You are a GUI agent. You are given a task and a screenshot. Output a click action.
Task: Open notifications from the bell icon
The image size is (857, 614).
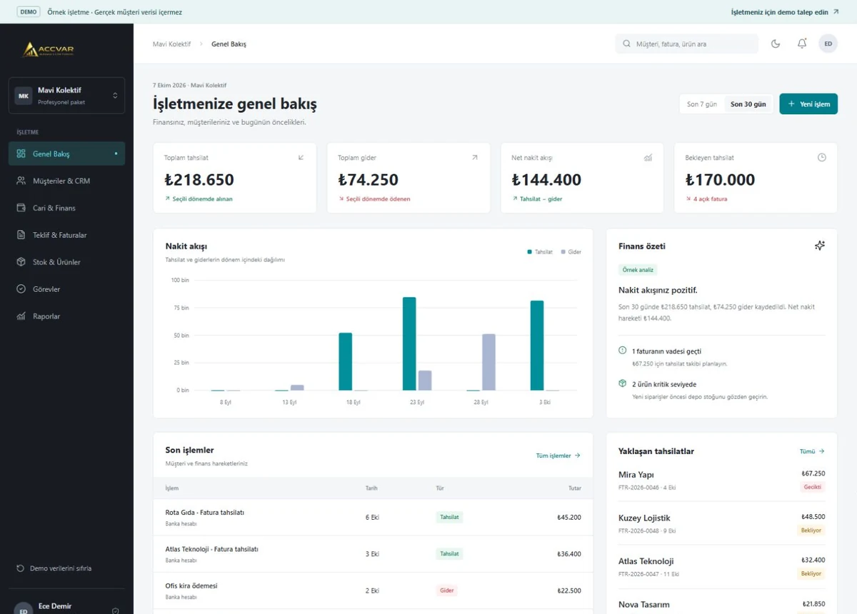[x=802, y=44]
